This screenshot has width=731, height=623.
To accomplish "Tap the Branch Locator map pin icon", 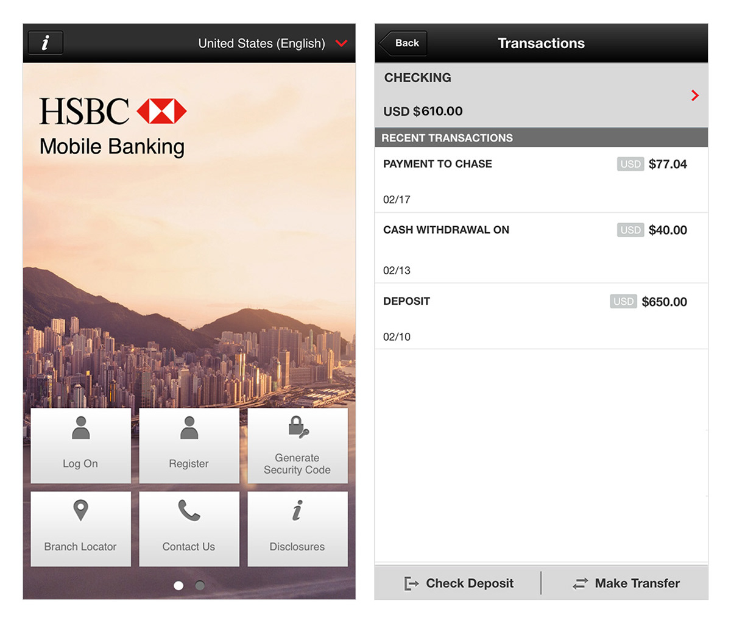I will [80, 510].
